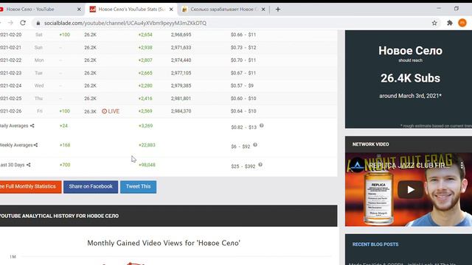Viewport: 472px width, 265px height.
Task: Open help icon beside $25 - $392
Action: click(x=260, y=165)
